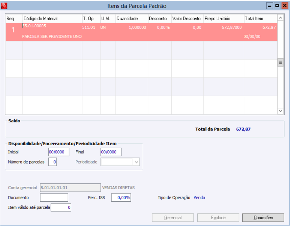Image resolution: width=291 pixels, height=226 pixels.
Task: Click the grid scrollbar down arrow
Action: (280, 111)
